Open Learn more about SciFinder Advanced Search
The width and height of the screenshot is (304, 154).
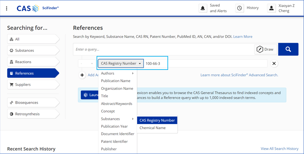239,75
